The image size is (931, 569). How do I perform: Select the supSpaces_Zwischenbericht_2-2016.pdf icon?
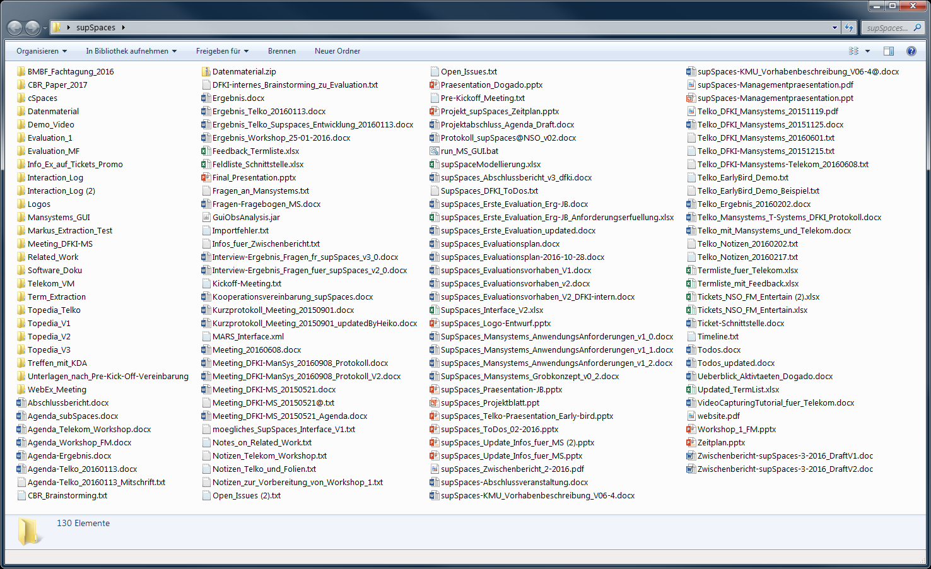[x=434, y=469]
